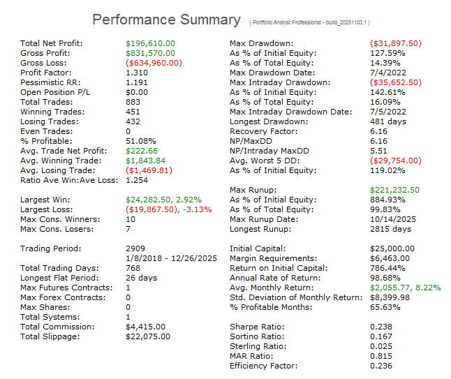Select the % Profitable value 51.08%
Image resolution: width=451 pixels, height=379 pixels.
140,140
